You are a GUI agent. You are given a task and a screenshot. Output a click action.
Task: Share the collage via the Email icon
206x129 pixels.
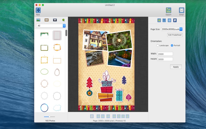pyautogui.click(x=182, y=10)
